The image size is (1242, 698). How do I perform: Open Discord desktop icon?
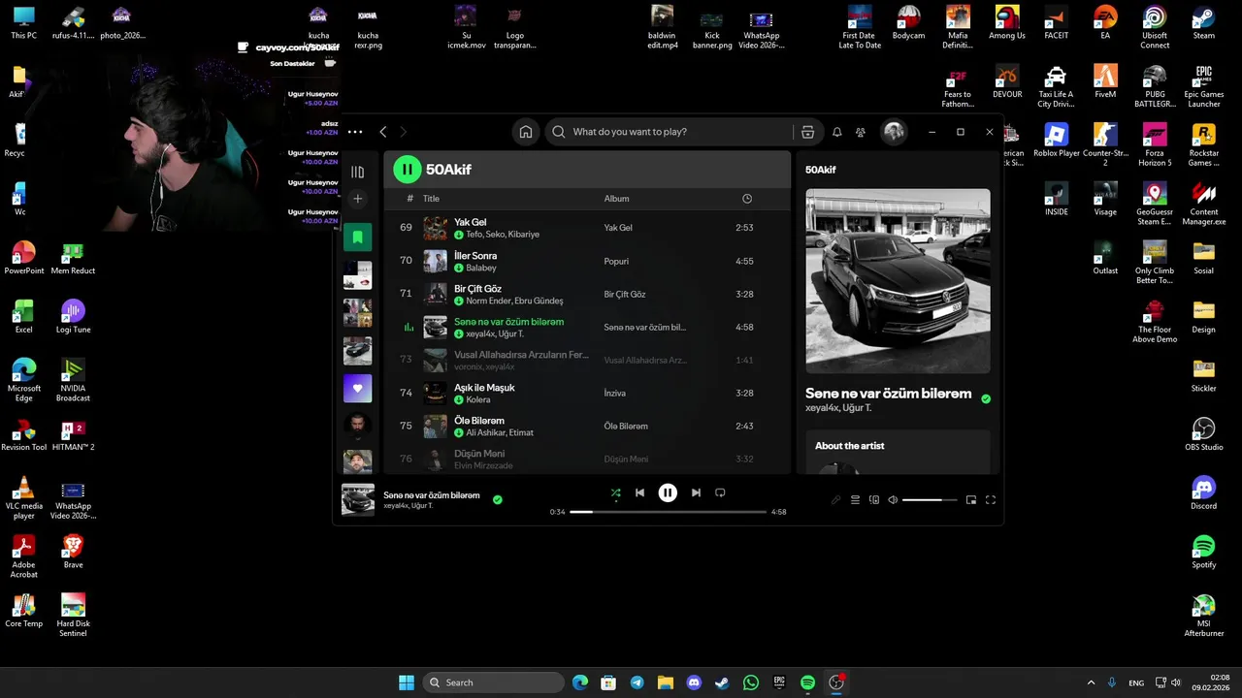tap(1203, 492)
